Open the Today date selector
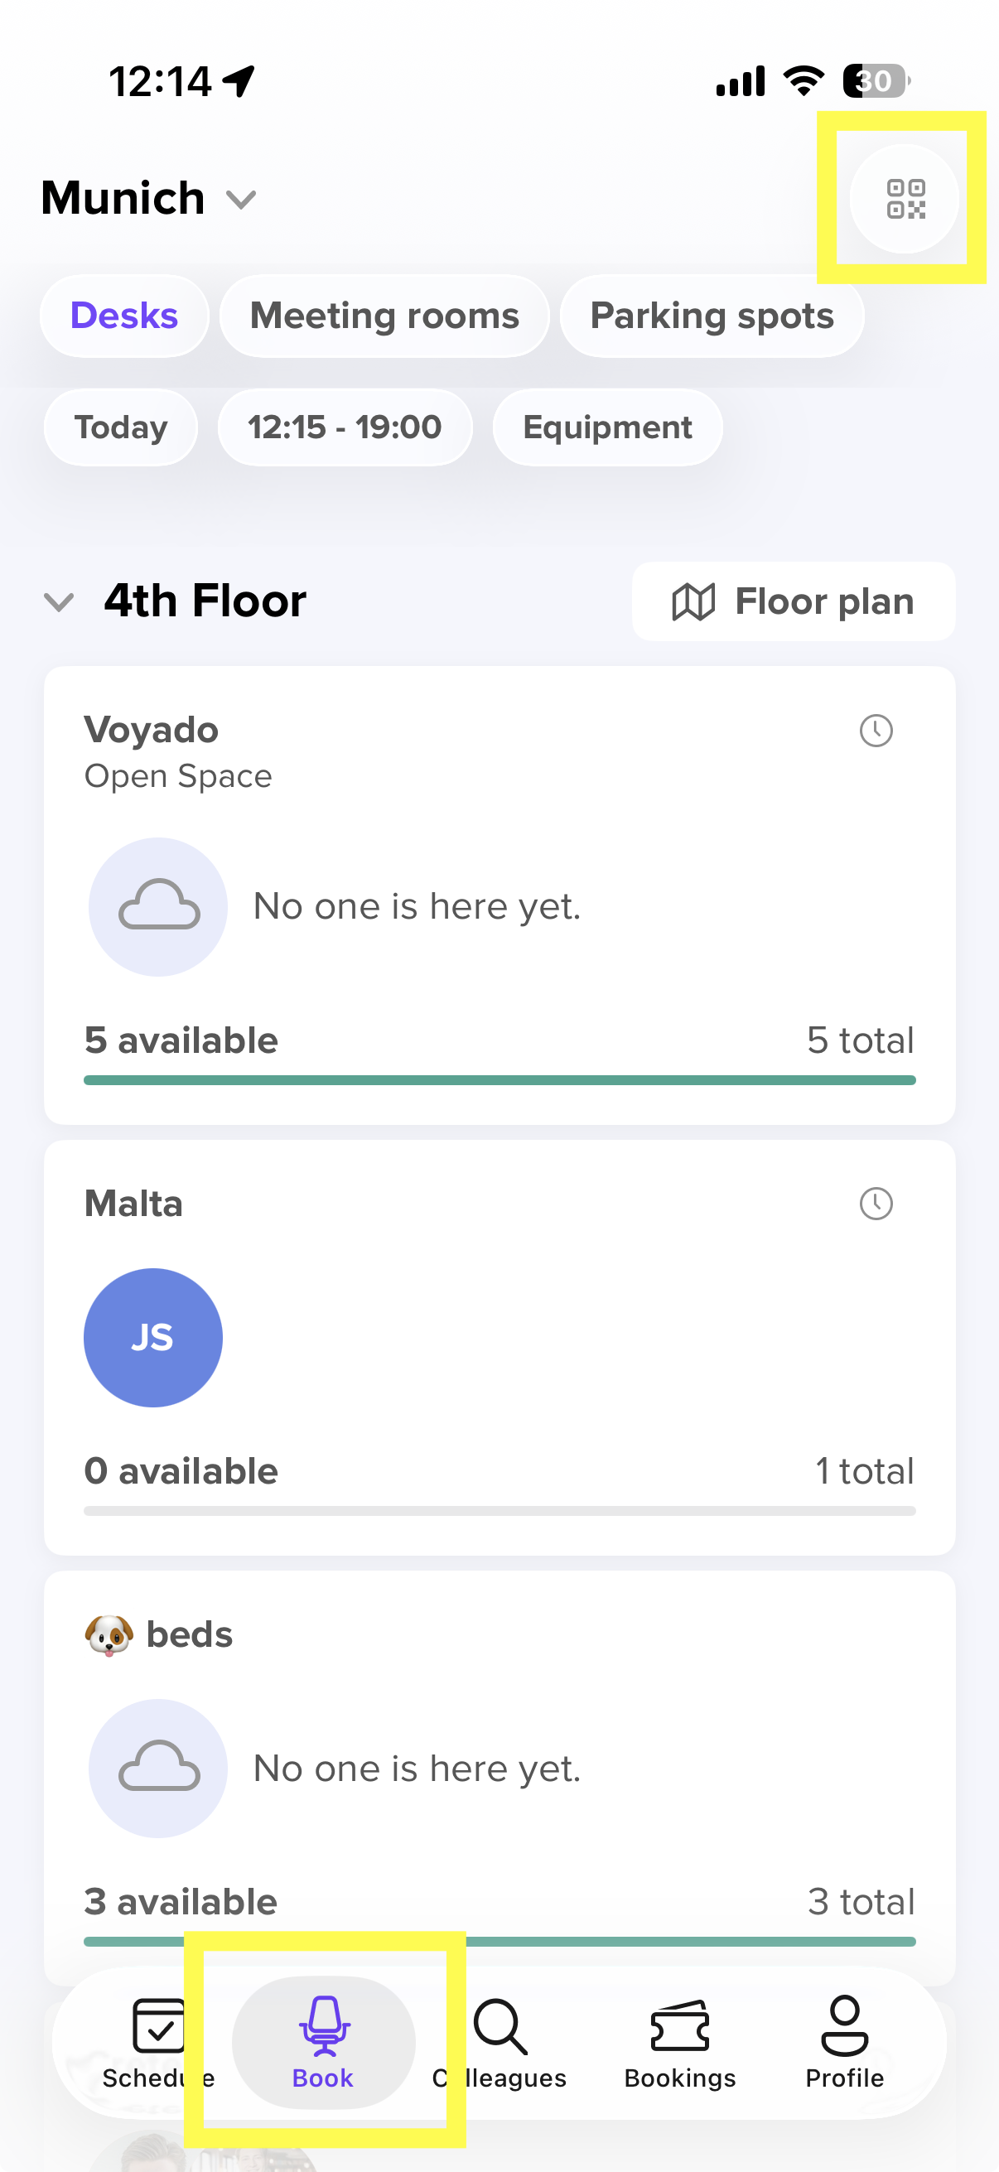 (x=121, y=427)
